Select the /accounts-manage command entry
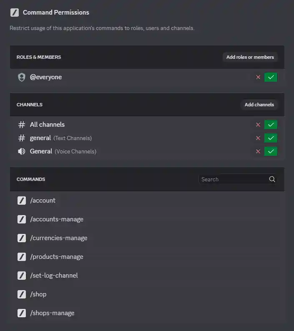This screenshot has height=331, width=294. pos(57,219)
